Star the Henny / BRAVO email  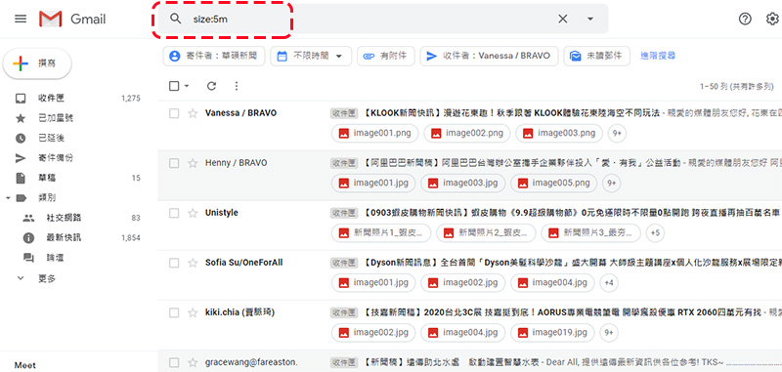point(193,163)
